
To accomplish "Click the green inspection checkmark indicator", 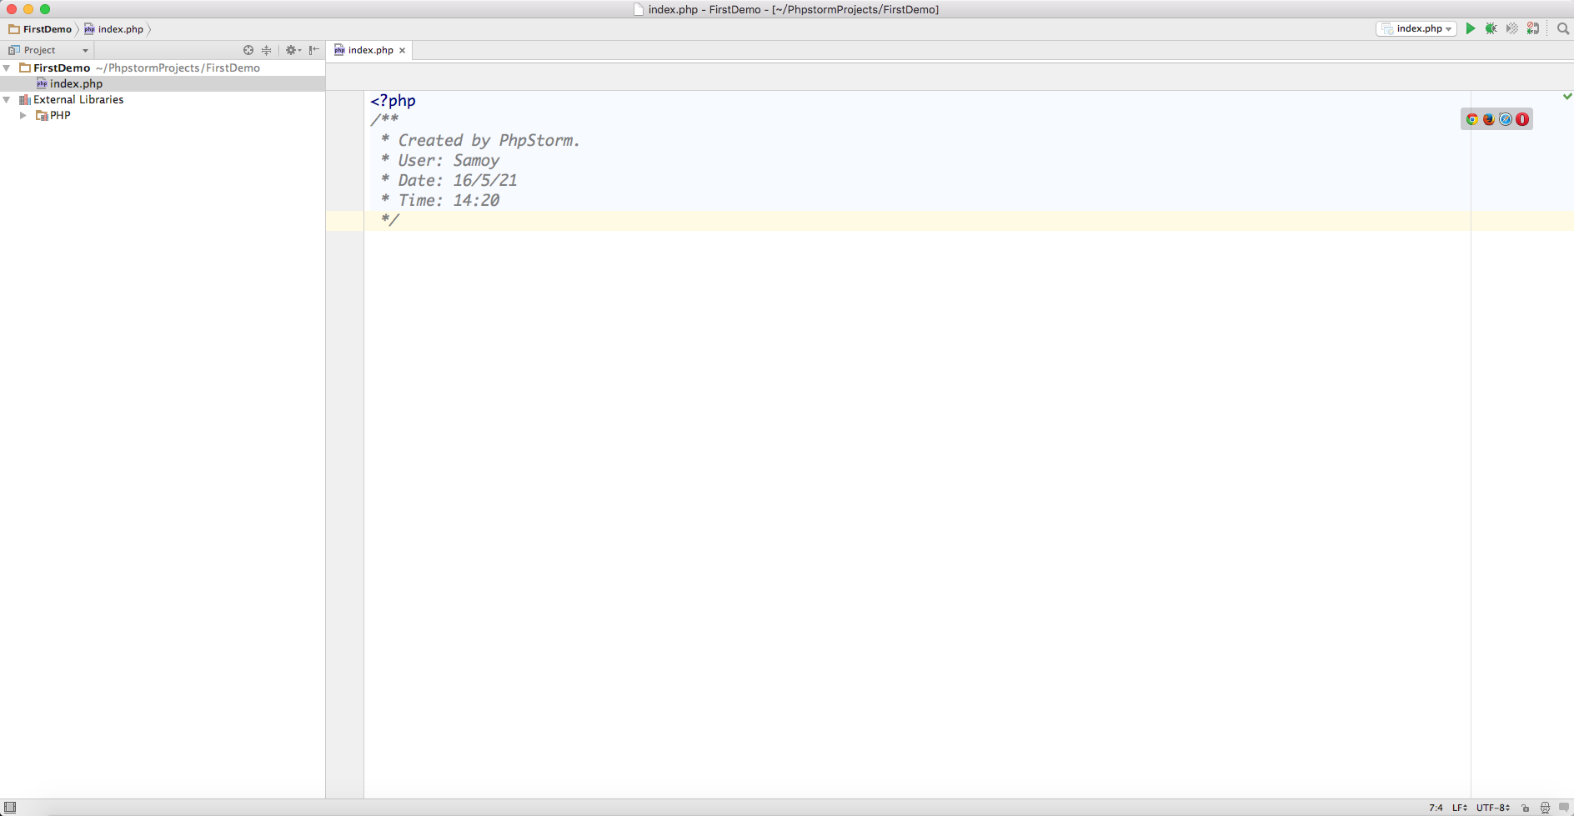I will tap(1567, 97).
